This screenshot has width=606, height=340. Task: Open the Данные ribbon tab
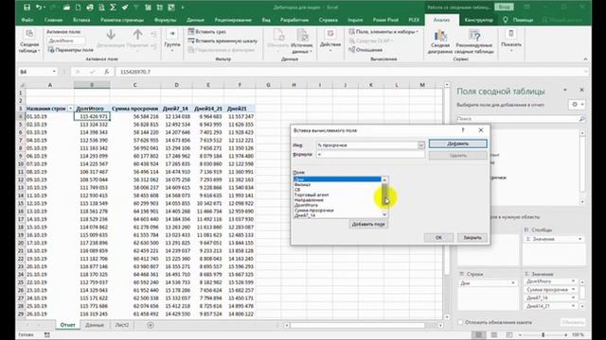pos(195,20)
